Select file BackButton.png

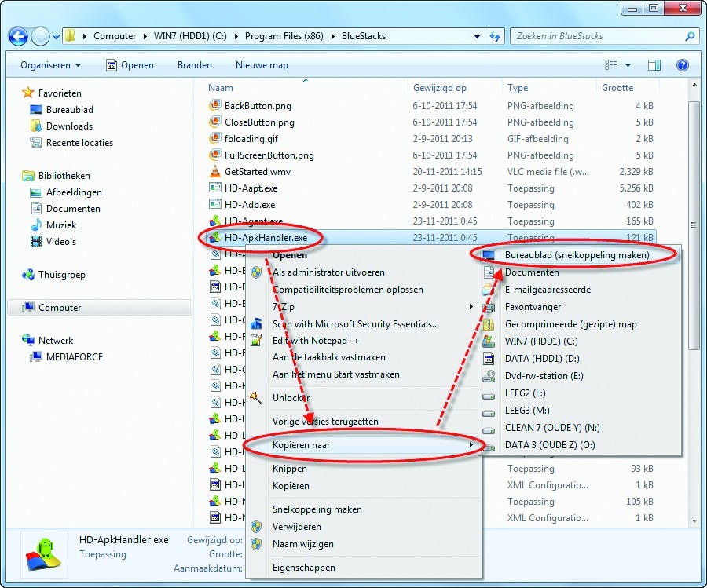pos(258,106)
